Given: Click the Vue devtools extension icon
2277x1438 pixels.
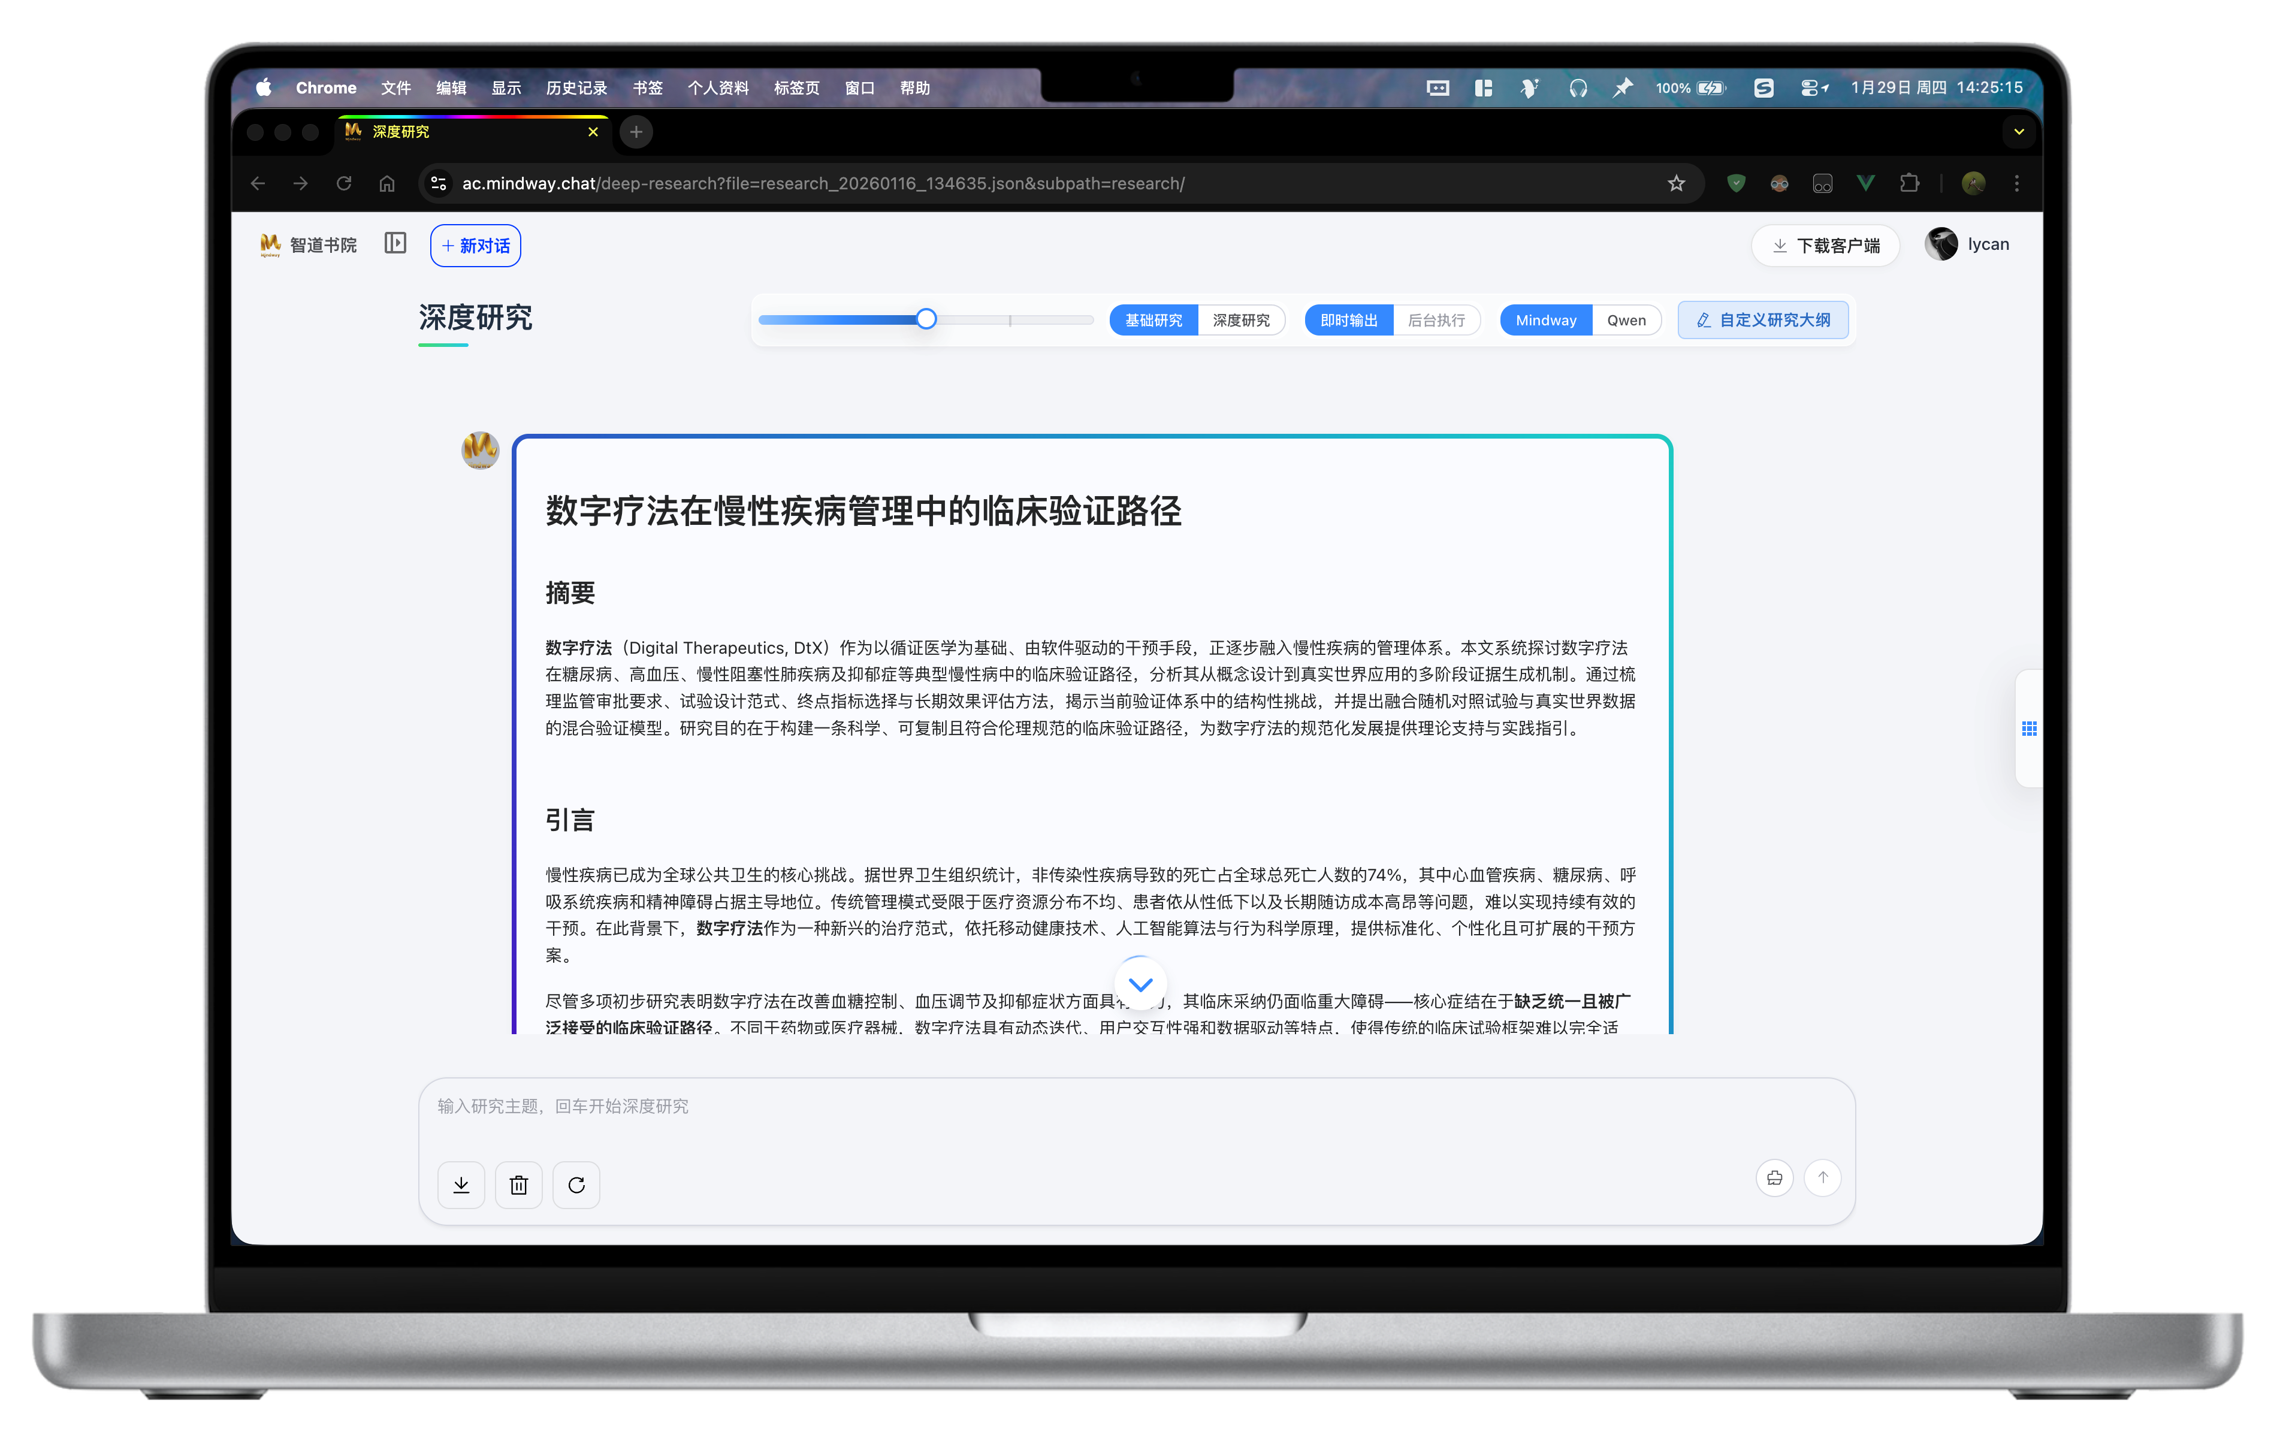Looking at the screenshot, I should (x=1866, y=183).
